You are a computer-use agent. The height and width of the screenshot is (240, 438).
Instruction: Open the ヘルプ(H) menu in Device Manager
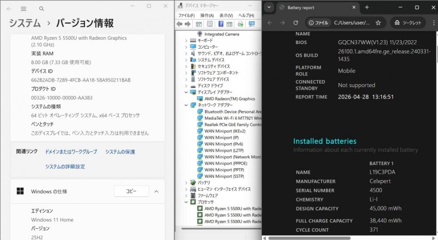(246, 15)
